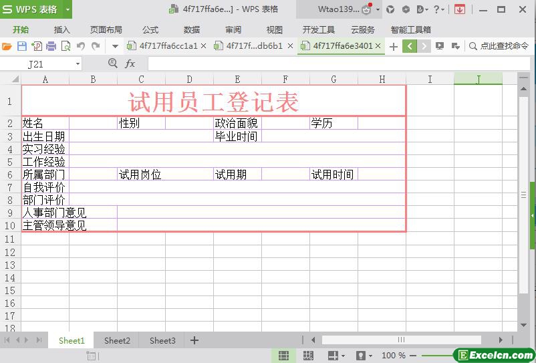536x363 pixels.
Task: Switch to normal grid view in status bar
Action: coord(283,356)
